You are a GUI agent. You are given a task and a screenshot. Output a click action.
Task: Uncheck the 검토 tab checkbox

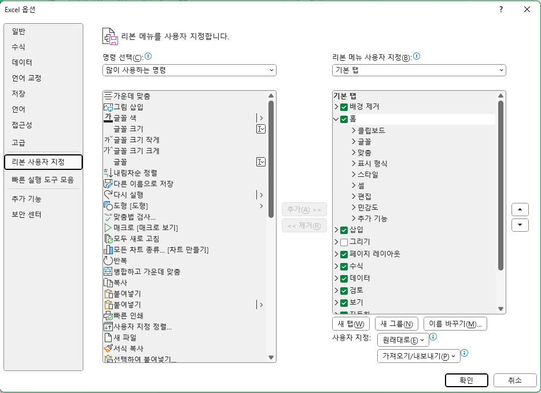(344, 291)
